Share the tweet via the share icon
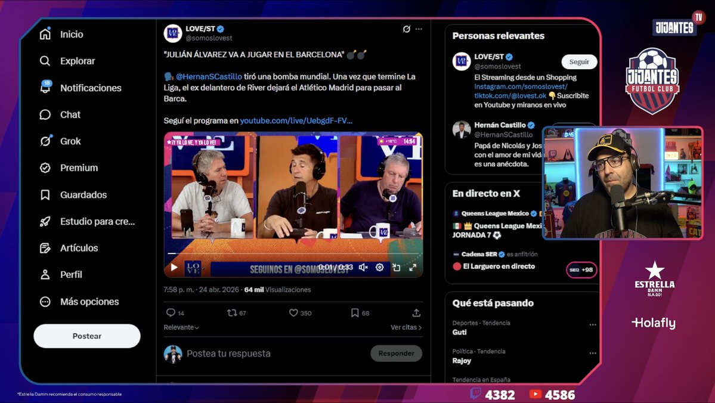Screen dimensions: 715x403 point(416,312)
